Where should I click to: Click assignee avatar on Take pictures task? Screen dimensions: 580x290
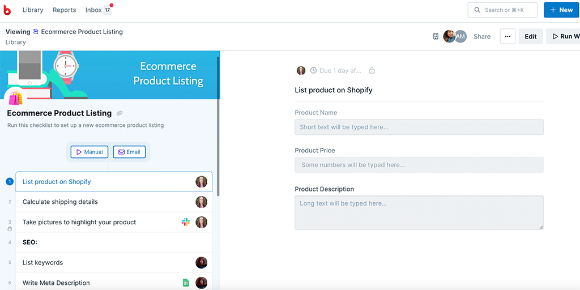[x=201, y=222]
